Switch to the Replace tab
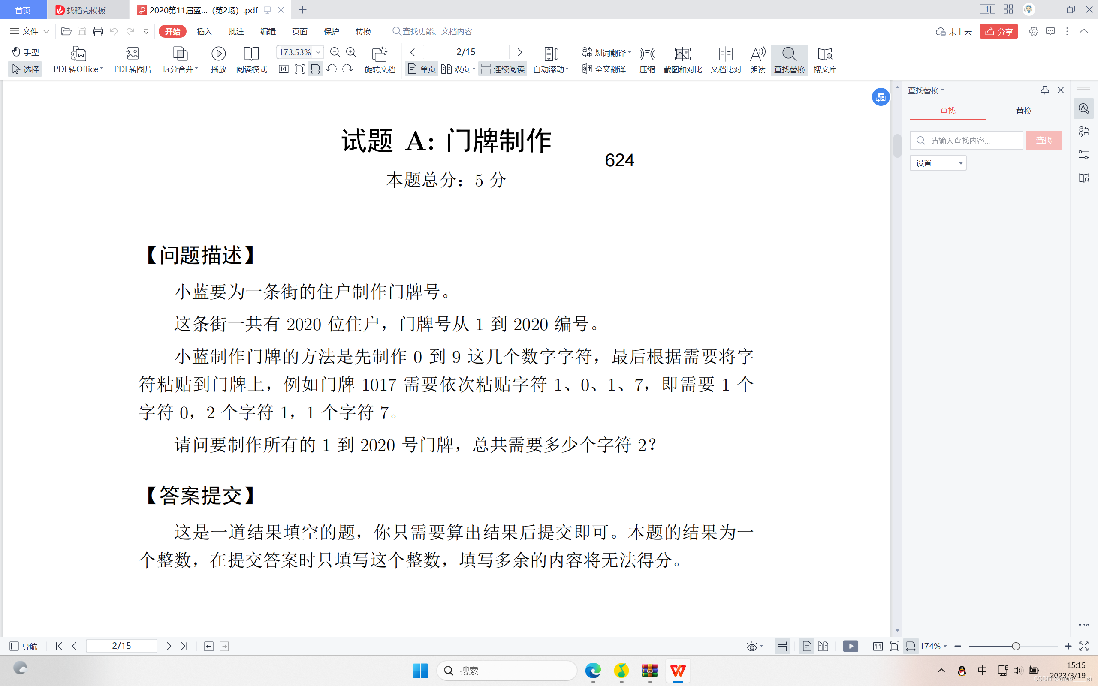Image resolution: width=1098 pixels, height=686 pixels. [1023, 111]
